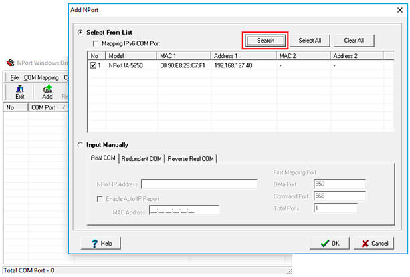Click the Cancel button
Image resolution: width=410 pixels, height=277 pixels.
pyautogui.click(x=374, y=244)
